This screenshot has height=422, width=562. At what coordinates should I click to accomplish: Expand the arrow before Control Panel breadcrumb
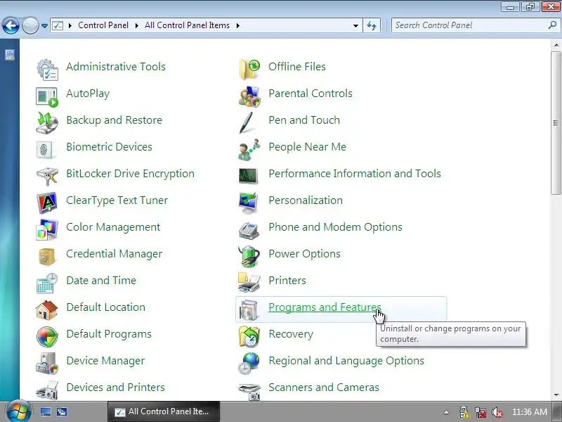(70, 25)
